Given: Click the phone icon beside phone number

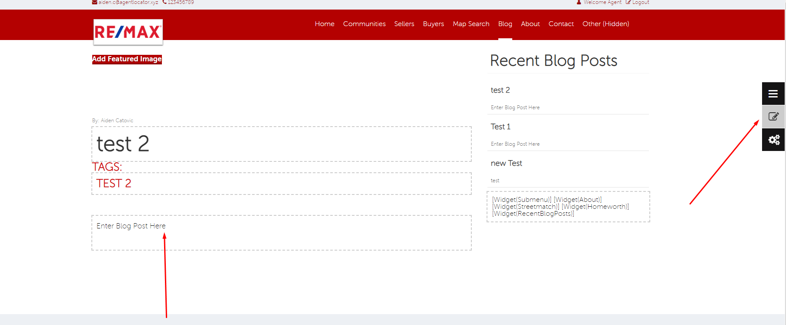Looking at the screenshot, I should click(165, 2).
